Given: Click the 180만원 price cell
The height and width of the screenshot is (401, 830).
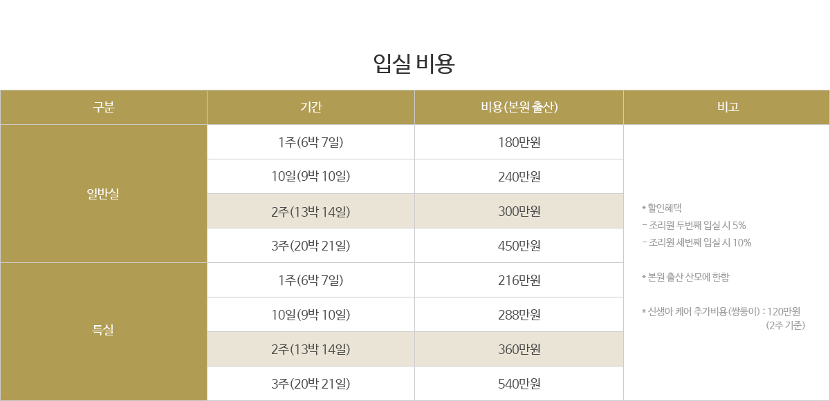Looking at the screenshot, I should pyautogui.click(x=519, y=142).
